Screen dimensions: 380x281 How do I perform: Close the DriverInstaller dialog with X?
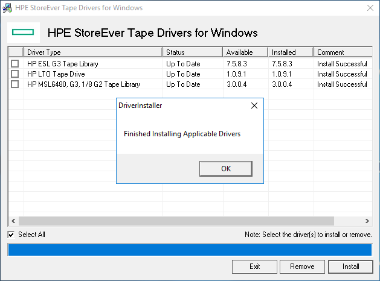(254, 106)
